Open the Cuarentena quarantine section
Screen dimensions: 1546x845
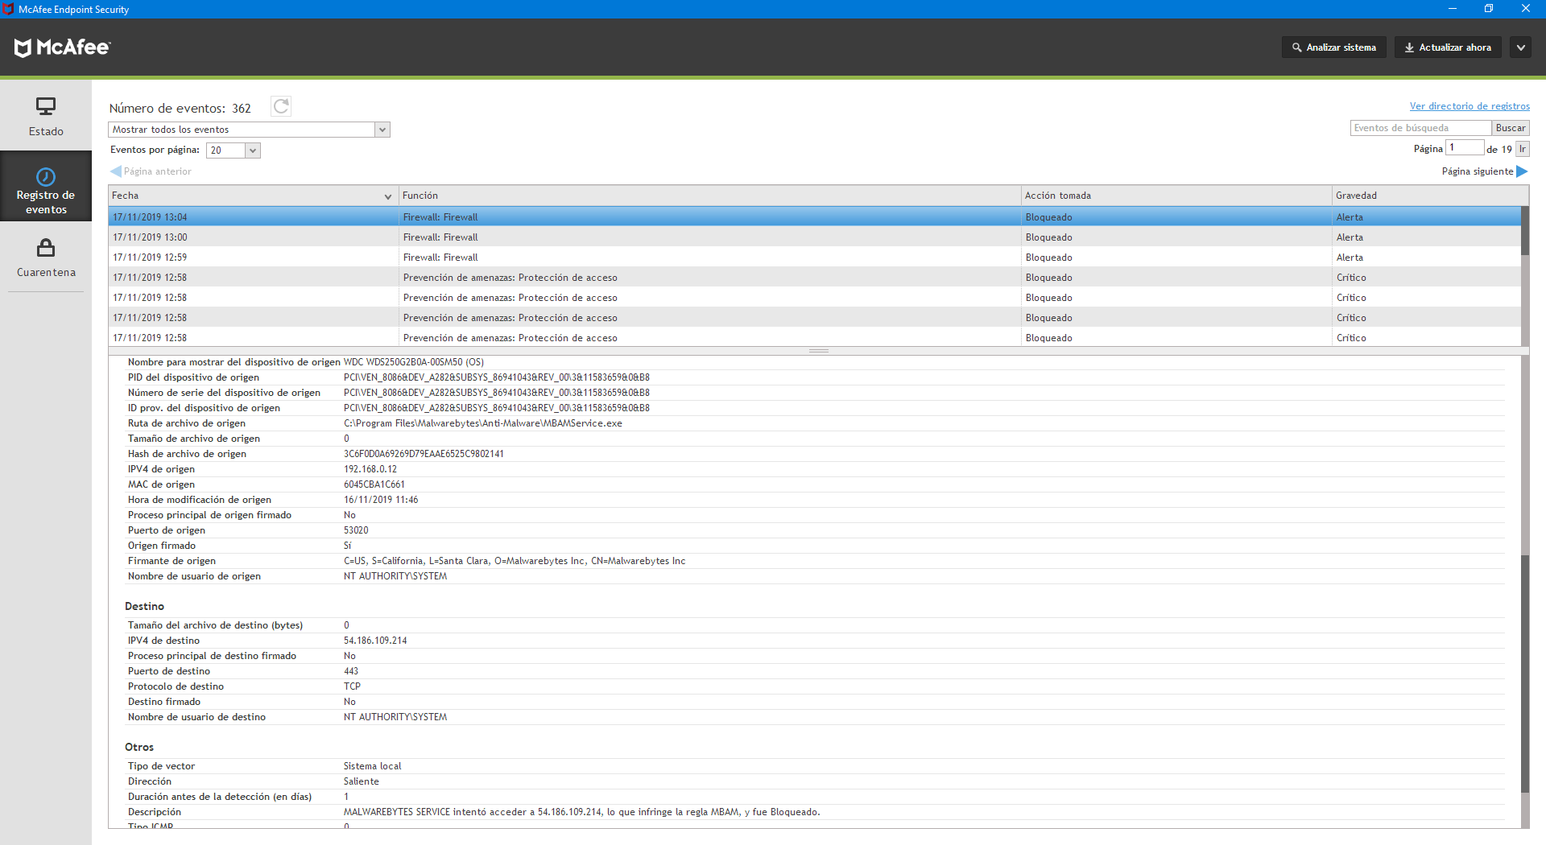[46, 258]
